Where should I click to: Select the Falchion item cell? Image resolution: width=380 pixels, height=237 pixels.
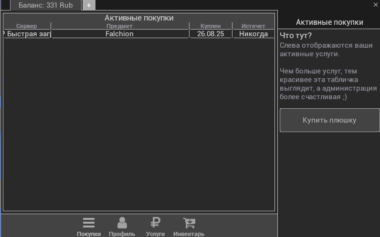click(x=119, y=34)
